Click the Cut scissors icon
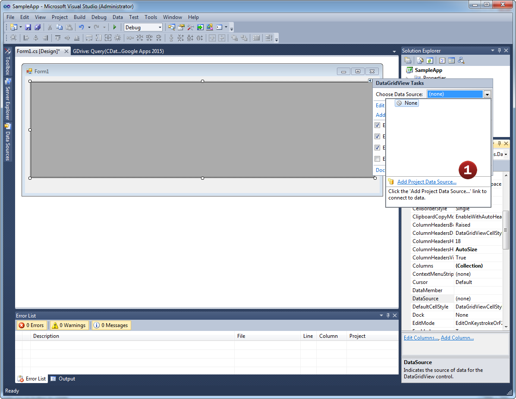The height and width of the screenshot is (399, 516). point(50,27)
